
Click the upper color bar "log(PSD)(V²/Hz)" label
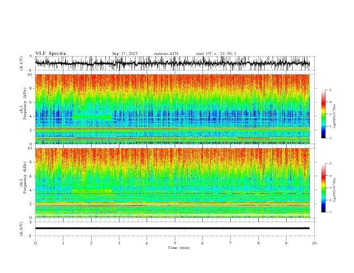[335, 116]
